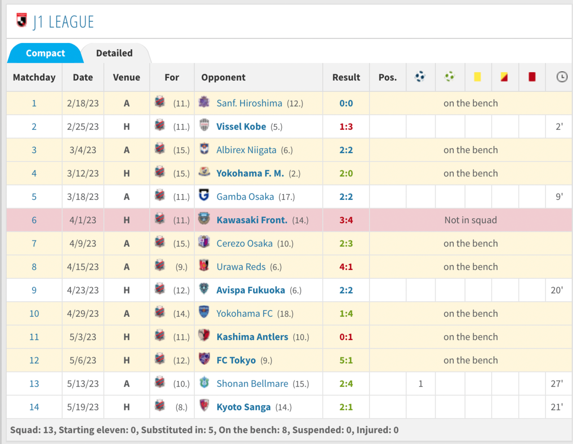Open the 5:1 result against FC Tokyo
Viewport: 573px width, 444px height.
[346, 360]
